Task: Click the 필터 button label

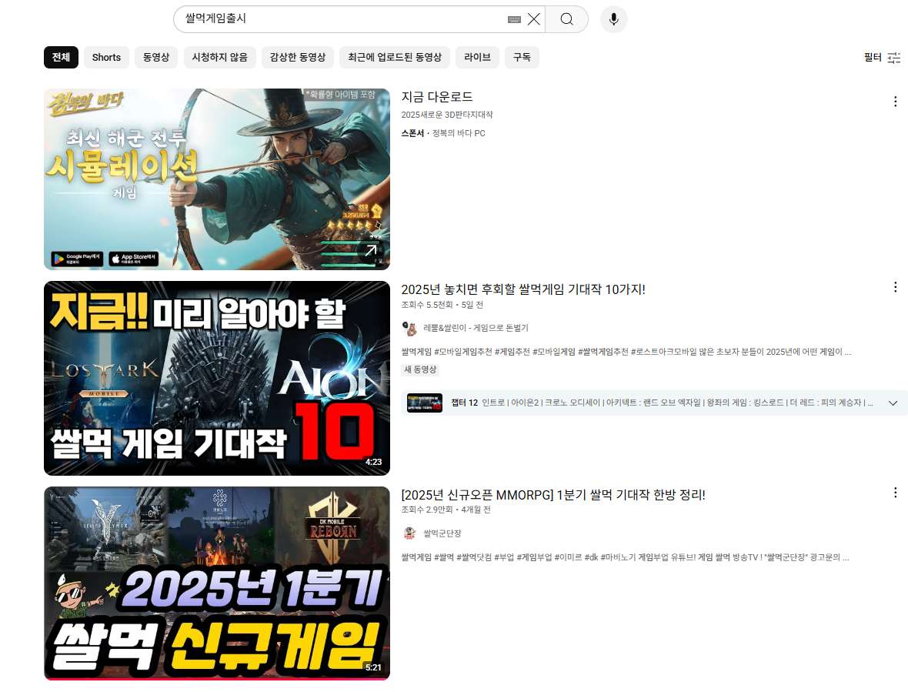Action: point(873,57)
